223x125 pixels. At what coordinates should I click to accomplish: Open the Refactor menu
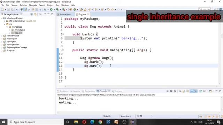pyautogui.click(x=23, y=5)
